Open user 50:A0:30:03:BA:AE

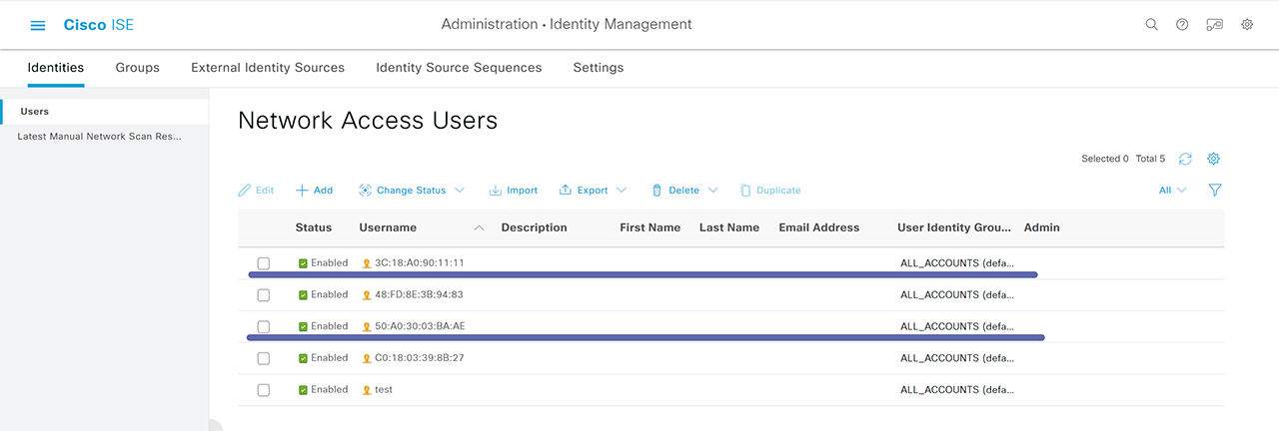(420, 326)
